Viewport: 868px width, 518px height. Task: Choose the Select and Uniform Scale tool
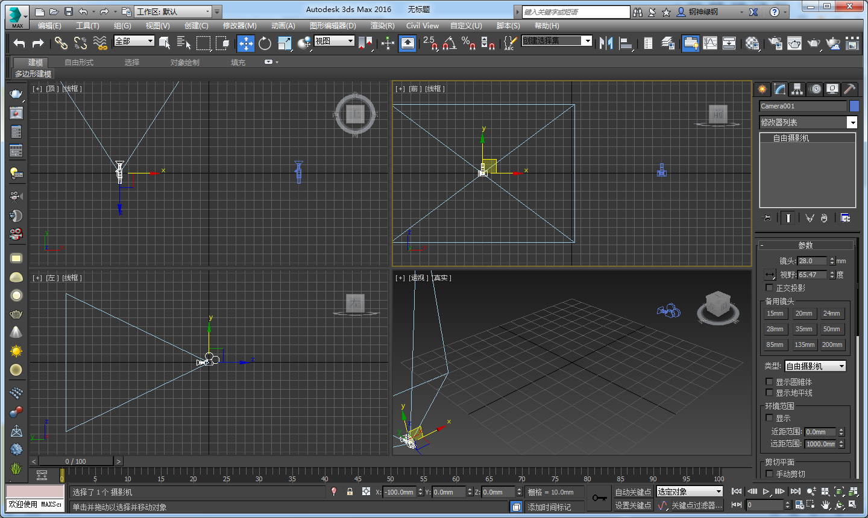285,43
